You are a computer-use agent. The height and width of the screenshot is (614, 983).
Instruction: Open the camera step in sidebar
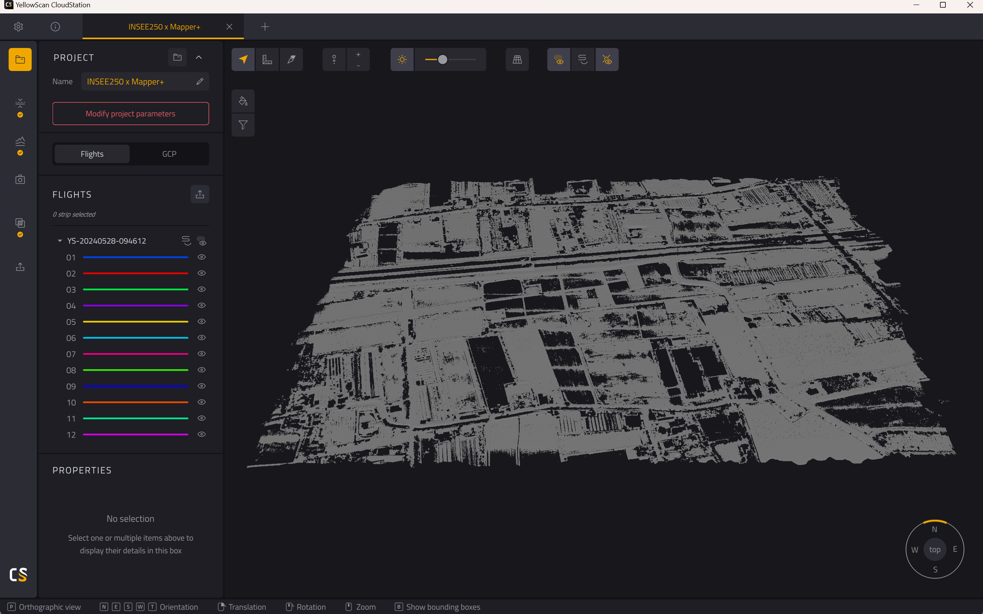(20, 180)
